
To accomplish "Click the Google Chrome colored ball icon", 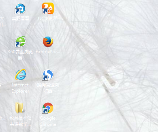I will click(48, 108).
